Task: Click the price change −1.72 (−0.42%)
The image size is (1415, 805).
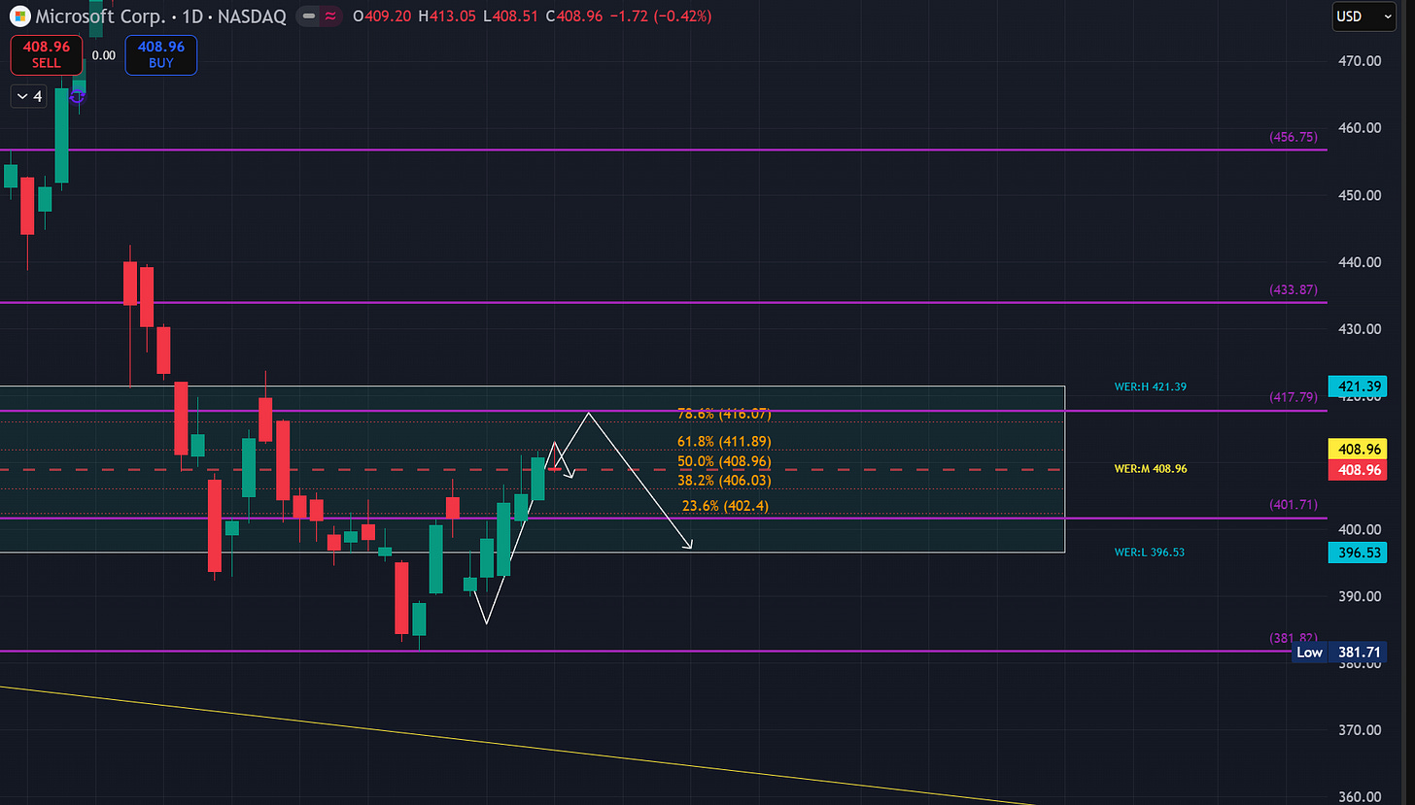Action: (x=661, y=17)
